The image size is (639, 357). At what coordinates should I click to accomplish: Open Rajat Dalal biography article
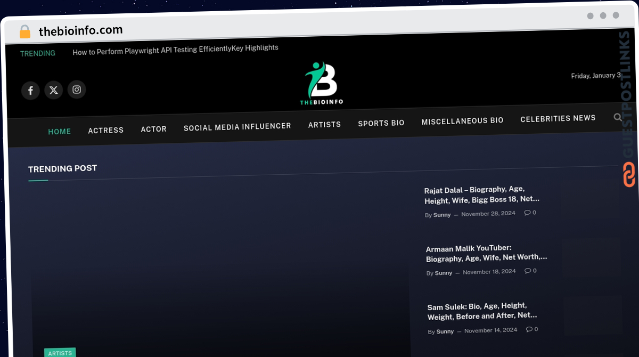482,194
